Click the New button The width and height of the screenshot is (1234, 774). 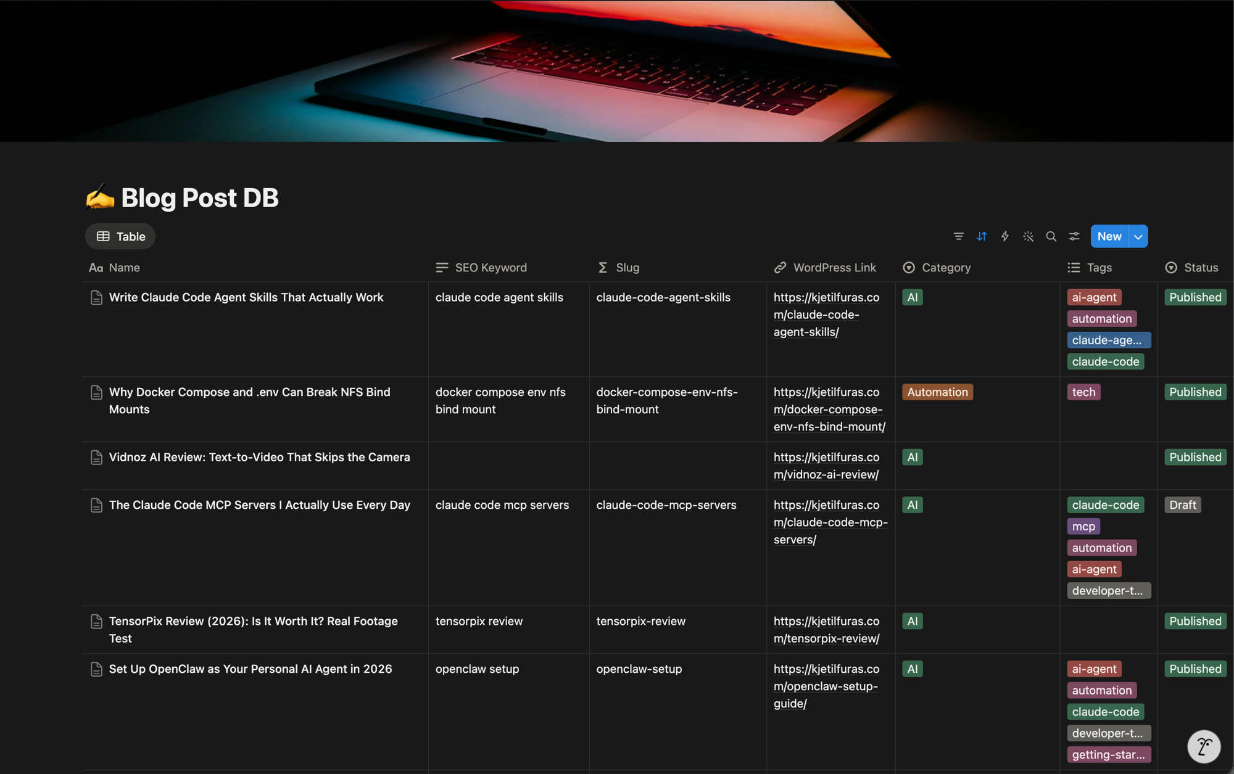(x=1109, y=236)
